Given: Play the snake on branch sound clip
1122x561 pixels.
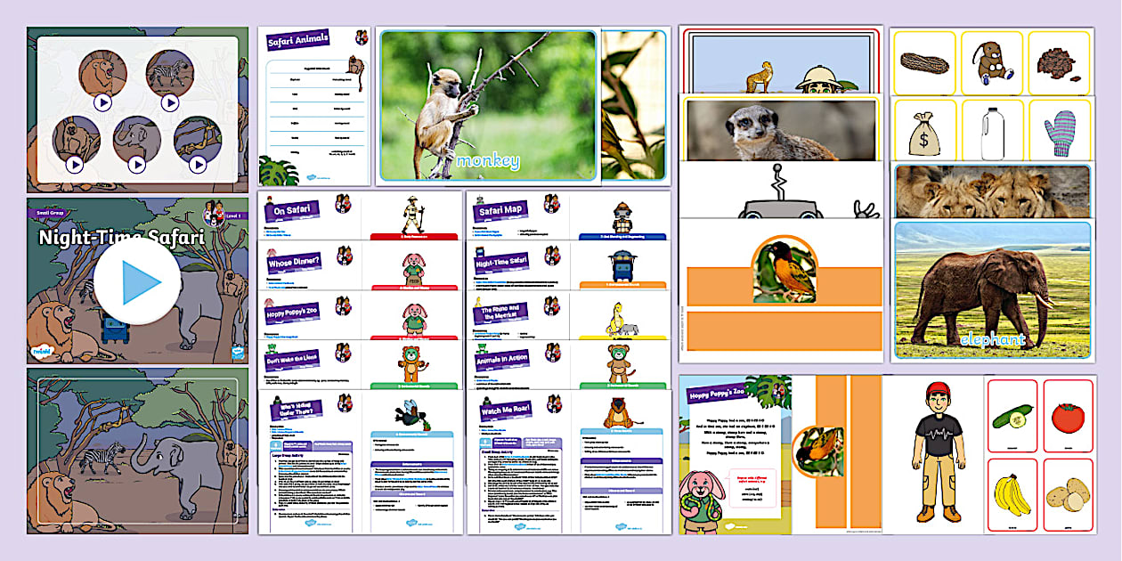Looking at the screenshot, I should click(198, 164).
